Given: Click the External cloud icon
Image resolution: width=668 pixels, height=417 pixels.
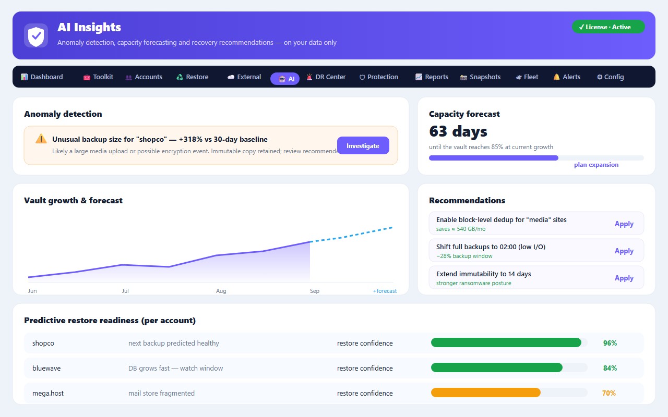Looking at the screenshot, I should tap(231, 77).
